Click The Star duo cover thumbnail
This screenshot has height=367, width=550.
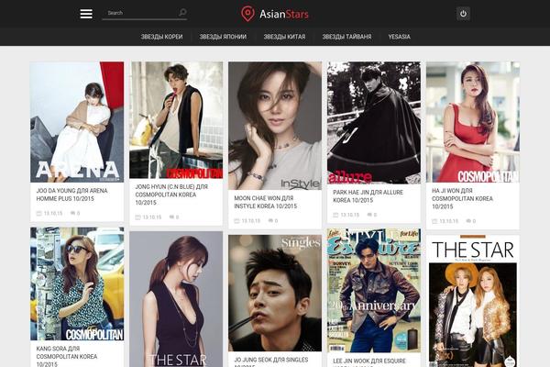point(473,301)
